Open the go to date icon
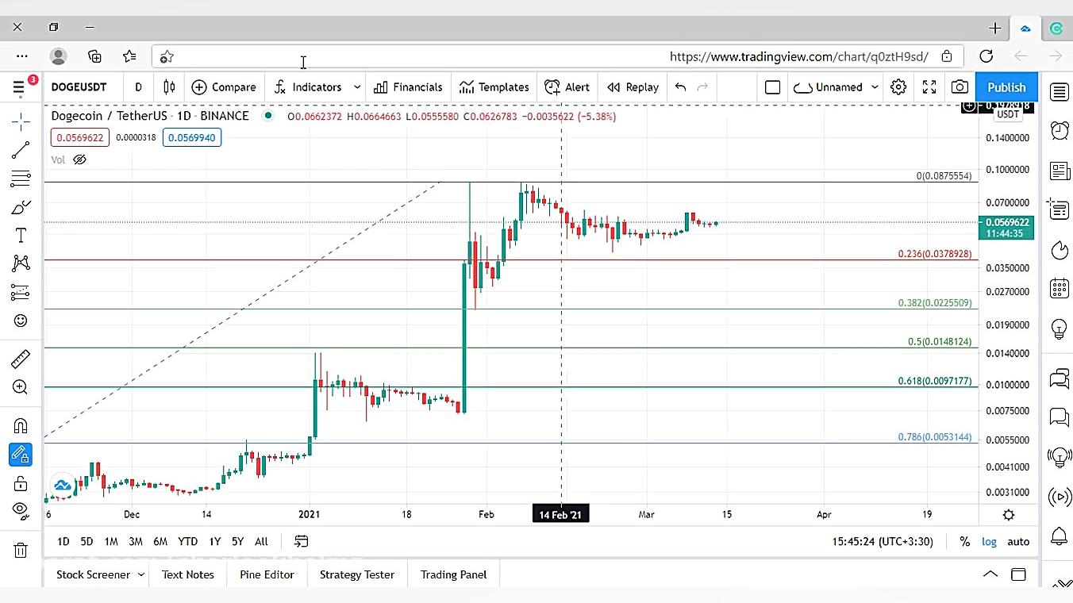 [x=302, y=541]
